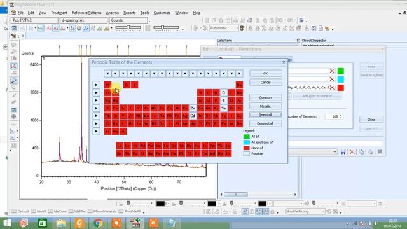Open Google Chrome from the taskbar
This screenshot has width=407, height=229.
coord(98,223)
